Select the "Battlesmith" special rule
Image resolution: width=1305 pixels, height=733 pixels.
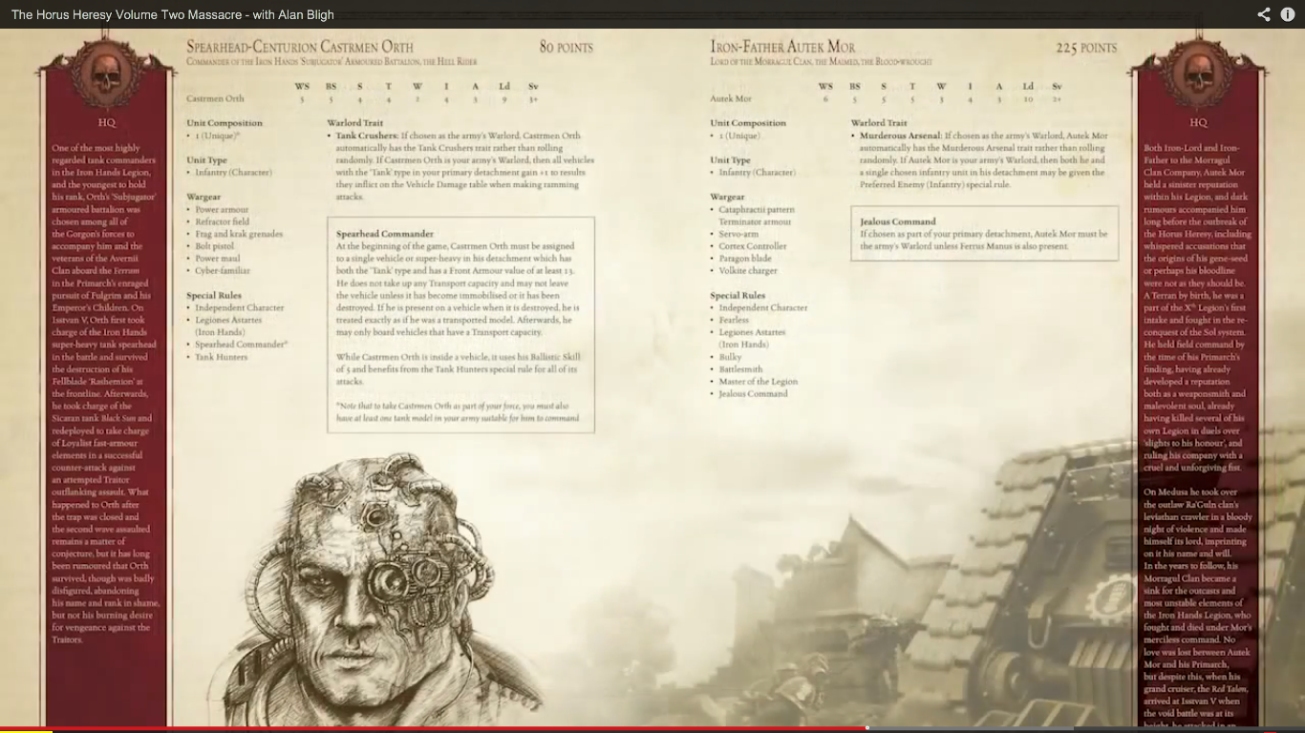pyautogui.click(x=740, y=369)
